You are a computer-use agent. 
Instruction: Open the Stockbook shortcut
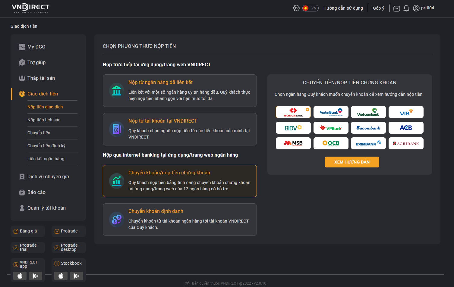coord(69,264)
